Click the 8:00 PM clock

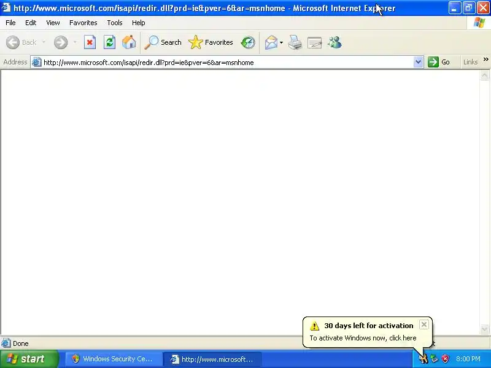468,359
